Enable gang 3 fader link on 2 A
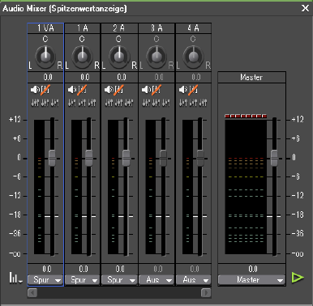Image resolution: width=313 pixels, height=306 pixels. [129, 103]
